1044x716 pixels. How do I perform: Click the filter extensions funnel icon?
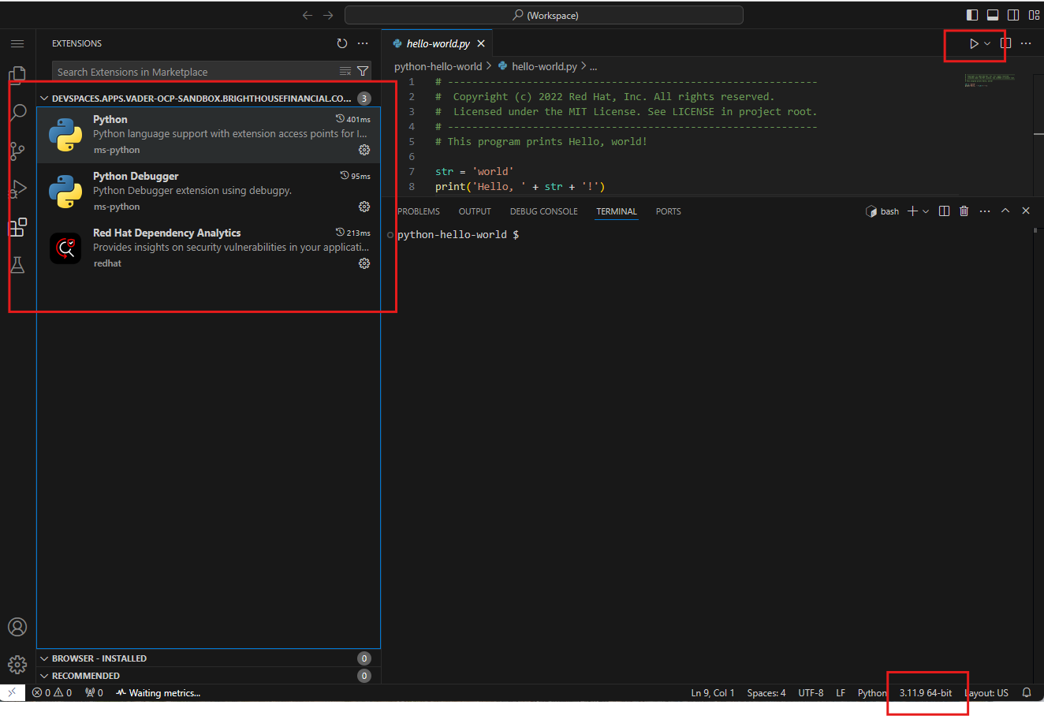[x=363, y=72]
